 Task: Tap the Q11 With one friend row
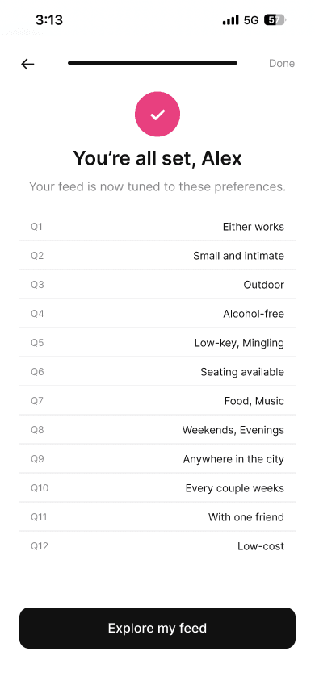[157, 517]
